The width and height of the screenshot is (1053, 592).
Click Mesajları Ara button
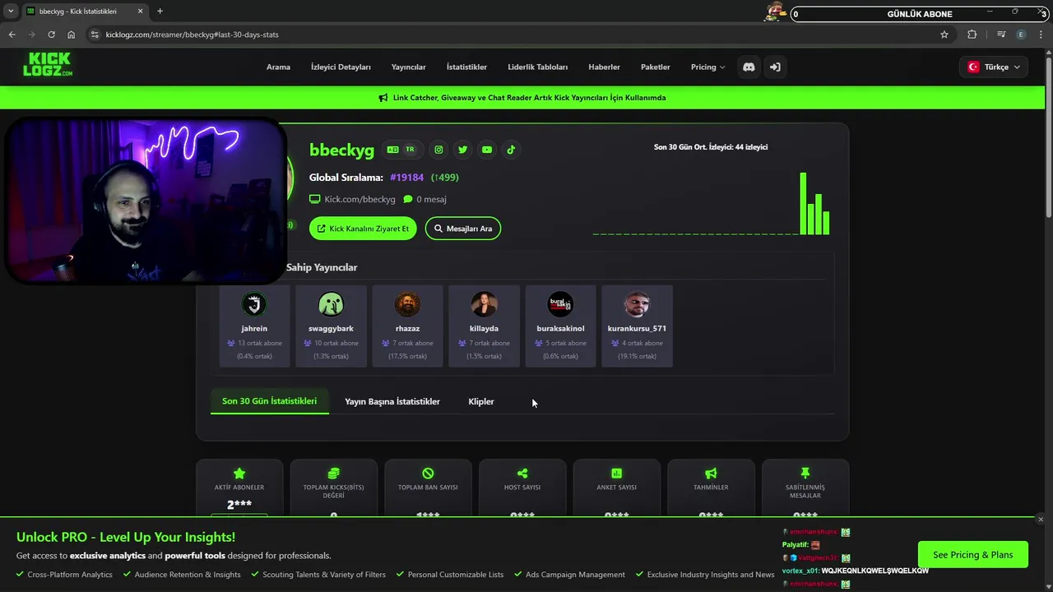click(463, 229)
